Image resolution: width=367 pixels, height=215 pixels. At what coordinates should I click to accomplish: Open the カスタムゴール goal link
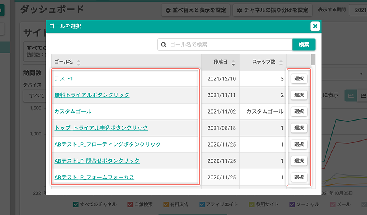tap(73, 111)
